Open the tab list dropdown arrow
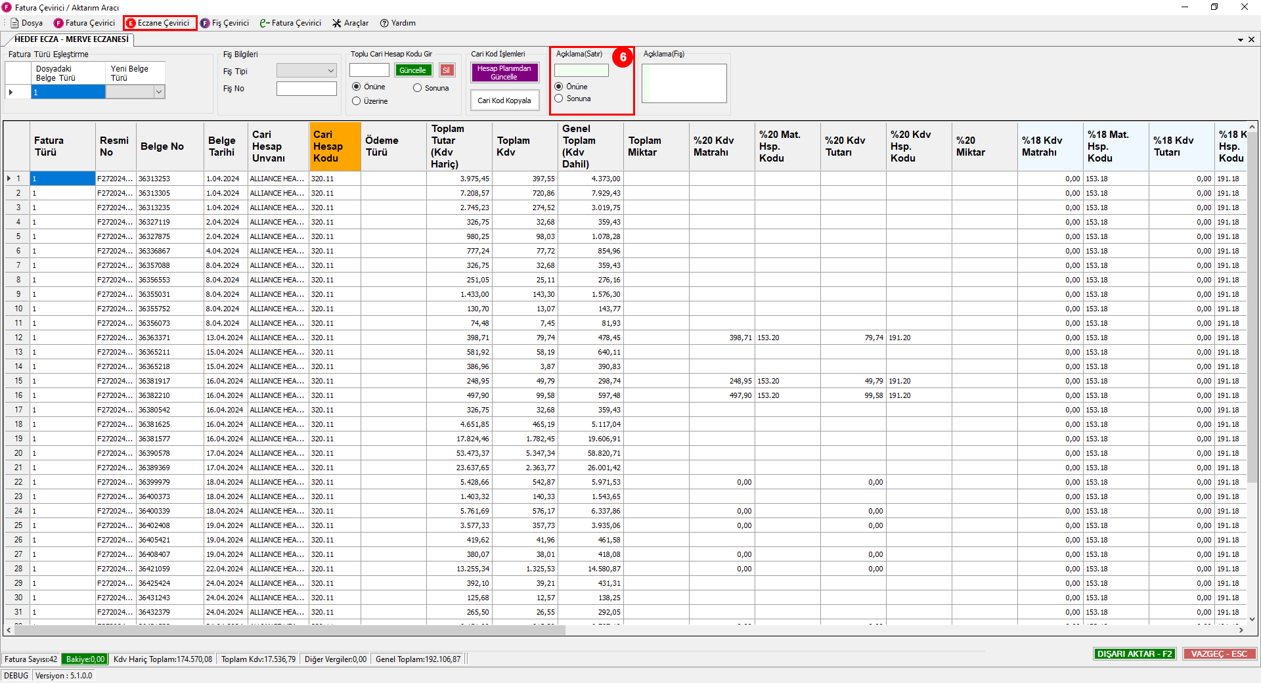Image resolution: width=1261 pixels, height=683 pixels. (1241, 39)
